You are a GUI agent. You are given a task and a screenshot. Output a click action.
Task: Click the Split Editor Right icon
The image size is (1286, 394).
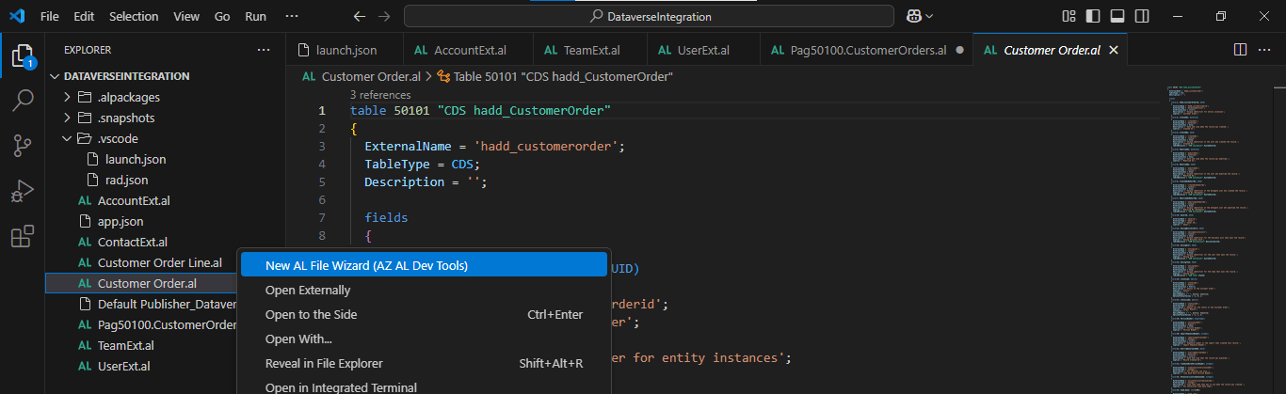(x=1240, y=50)
